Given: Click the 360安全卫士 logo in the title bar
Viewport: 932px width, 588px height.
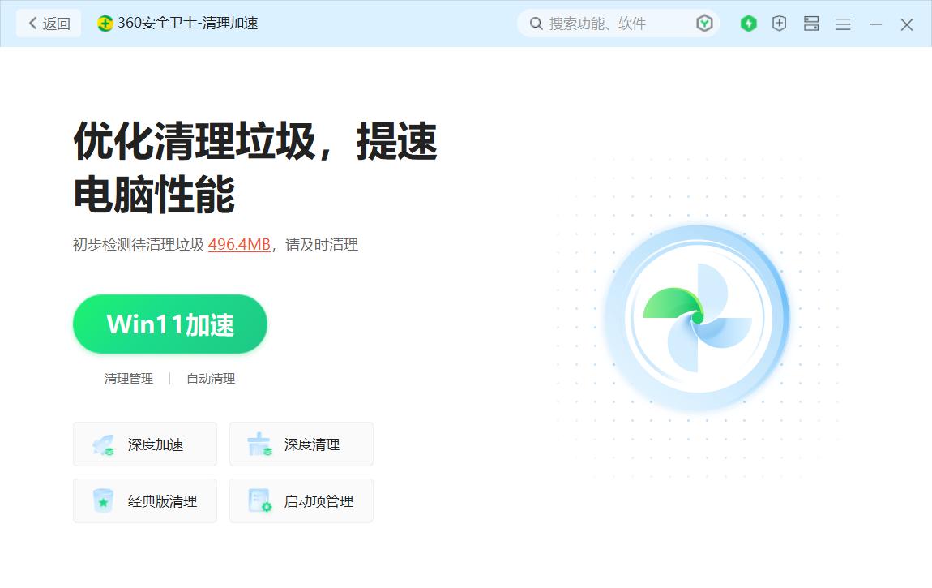Looking at the screenshot, I should [104, 24].
